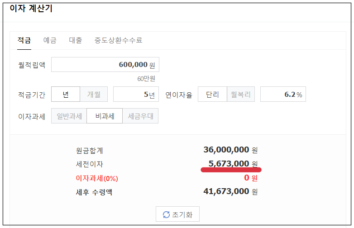Click the refresh icon on 초기화 button
The width and height of the screenshot is (354, 228).
(166, 214)
